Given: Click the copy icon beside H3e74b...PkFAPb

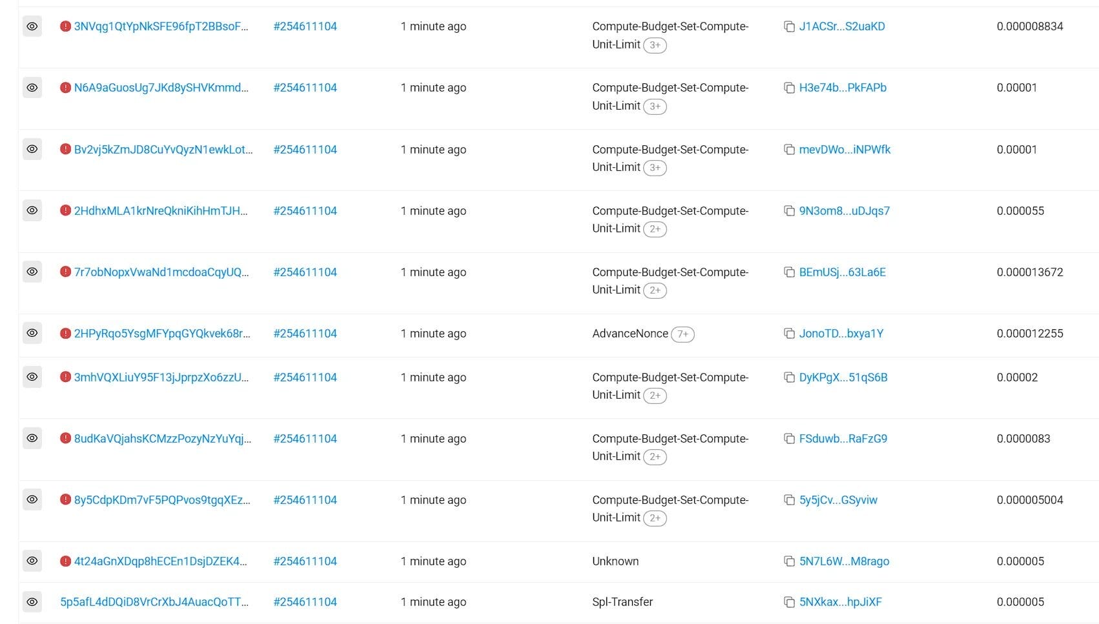Looking at the screenshot, I should (788, 88).
